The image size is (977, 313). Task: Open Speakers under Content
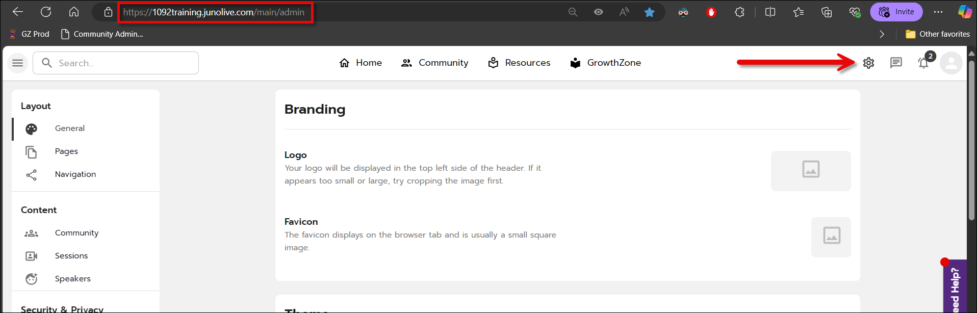click(86, 279)
